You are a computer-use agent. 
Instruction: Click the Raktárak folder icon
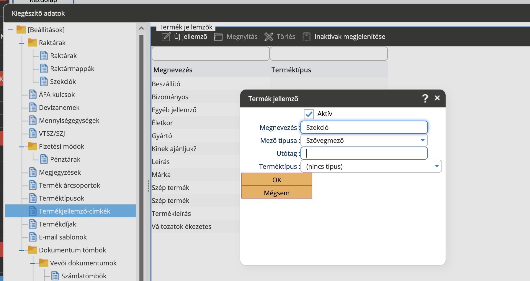pyautogui.click(x=32, y=43)
